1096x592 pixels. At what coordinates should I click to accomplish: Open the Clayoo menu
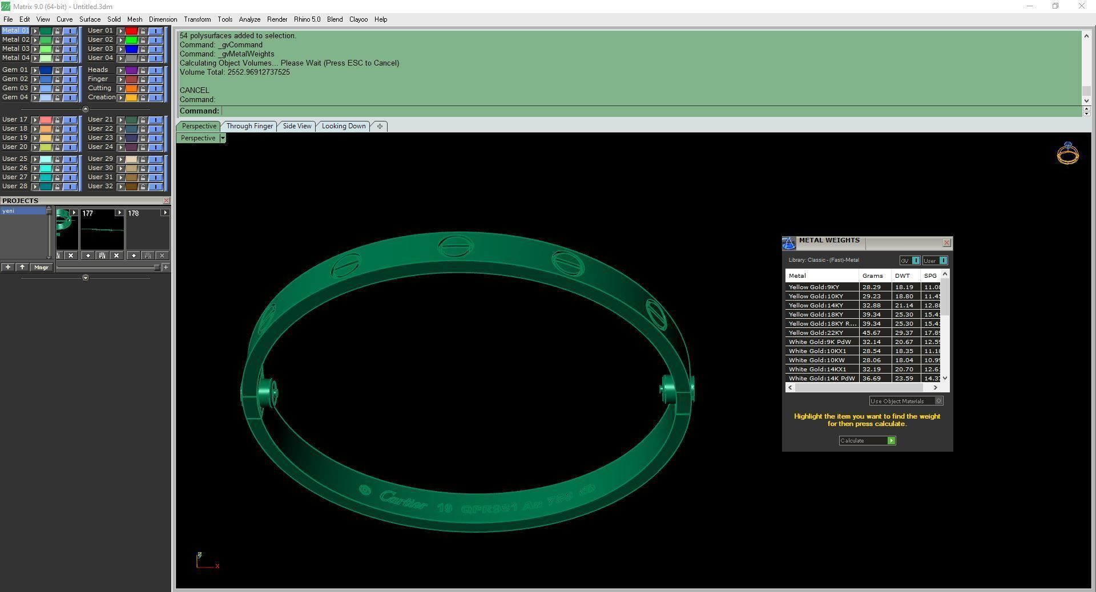358,19
